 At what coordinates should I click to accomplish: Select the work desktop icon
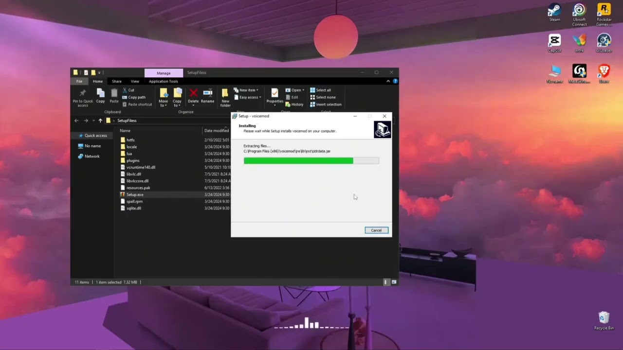pos(579,43)
